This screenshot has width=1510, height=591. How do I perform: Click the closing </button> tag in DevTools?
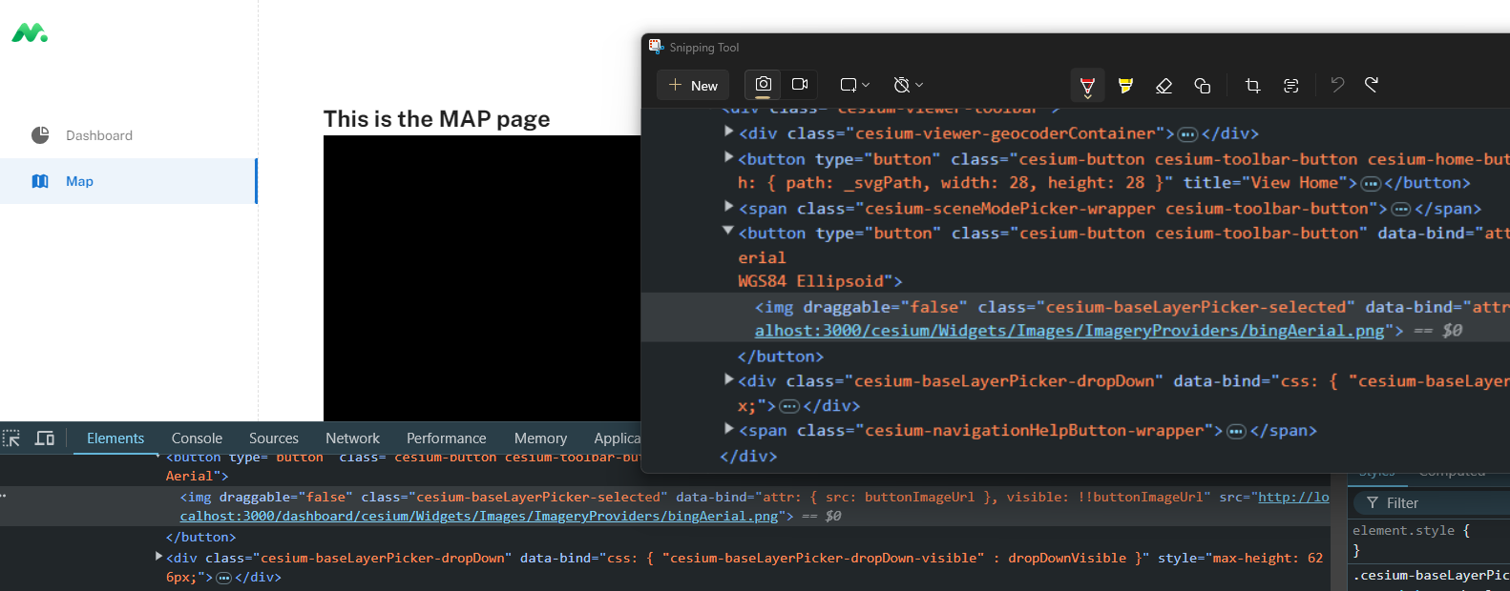(x=200, y=537)
